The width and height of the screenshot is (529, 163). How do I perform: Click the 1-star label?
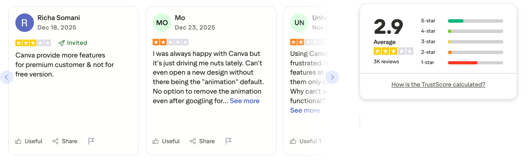pyautogui.click(x=427, y=63)
